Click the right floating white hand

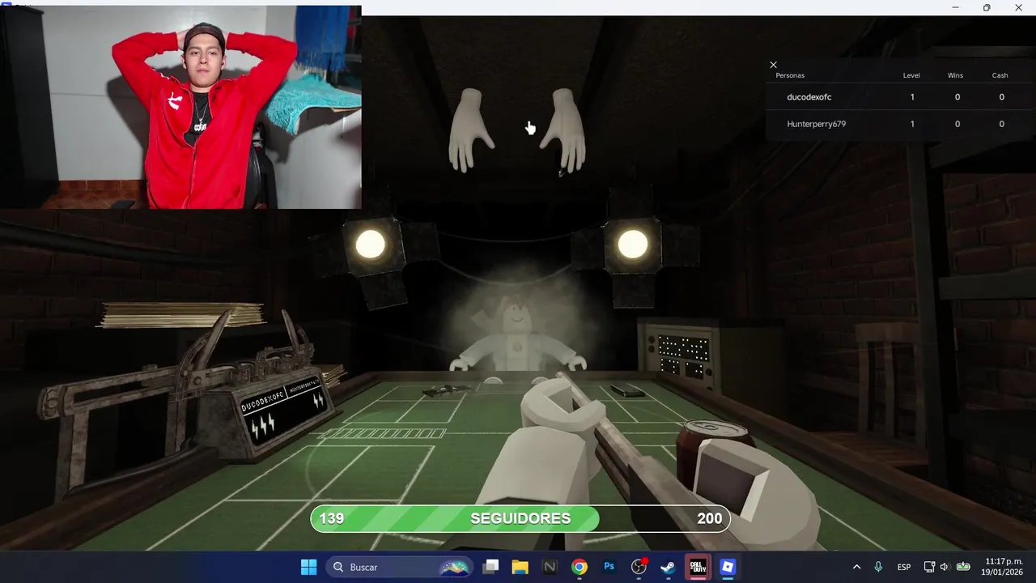[563, 130]
